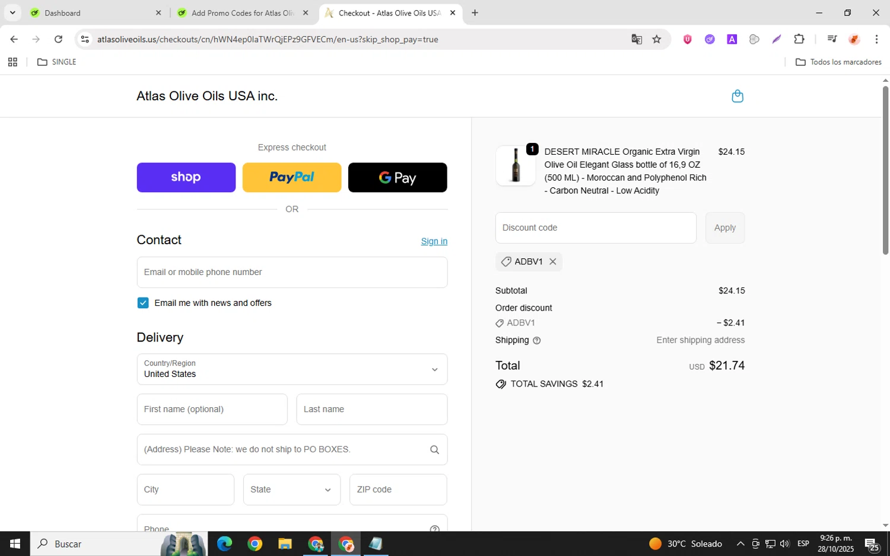Pay using the Google Pay button

(x=398, y=177)
